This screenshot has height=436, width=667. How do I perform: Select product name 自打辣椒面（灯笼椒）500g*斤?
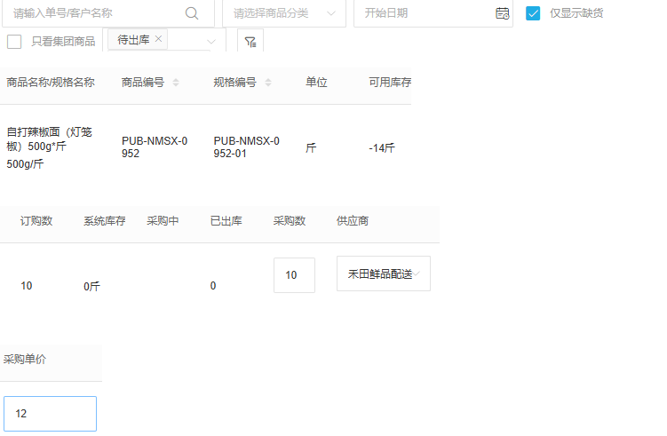(x=50, y=139)
